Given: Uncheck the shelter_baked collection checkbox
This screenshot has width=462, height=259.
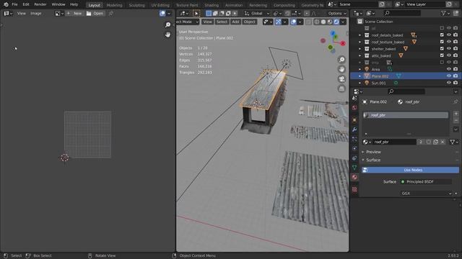Looking at the screenshot, I should [x=442, y=48].
